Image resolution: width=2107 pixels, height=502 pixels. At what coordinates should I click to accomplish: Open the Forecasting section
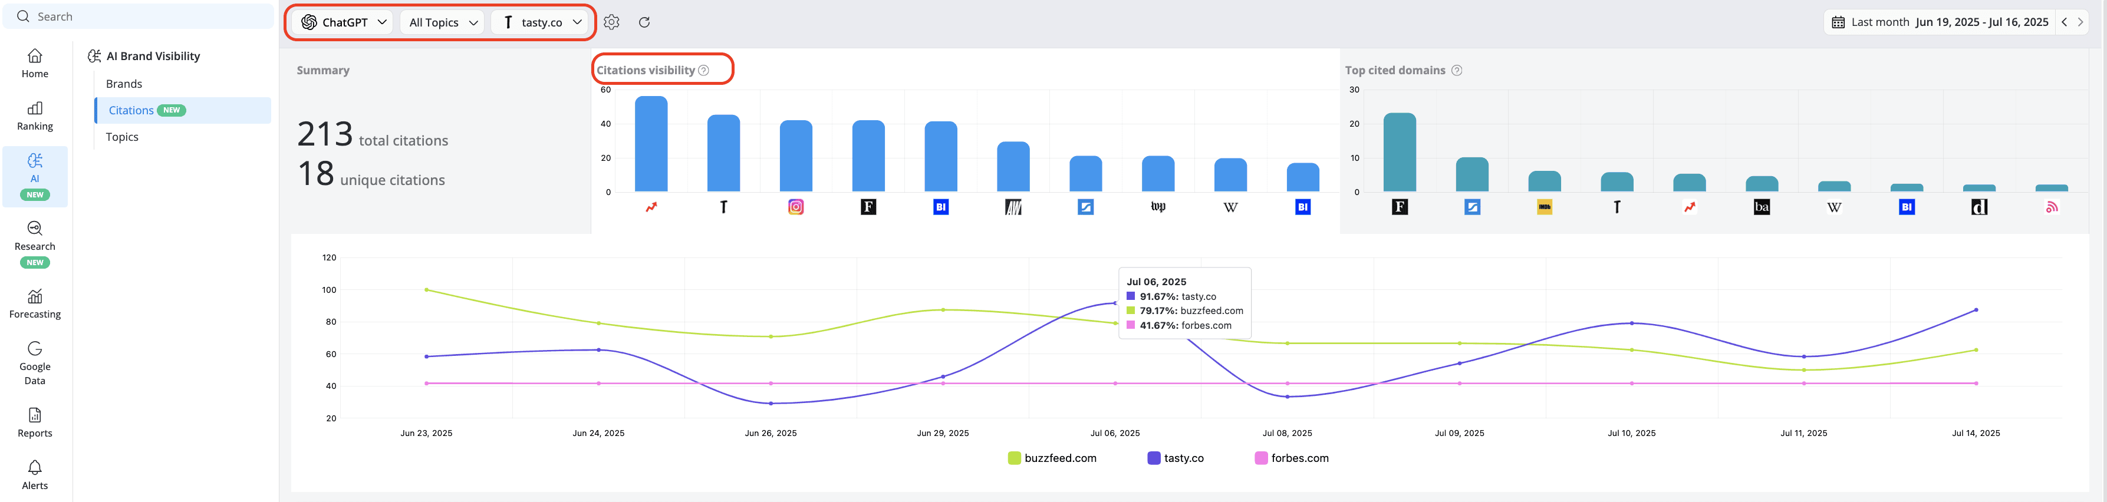pos(34,303)
